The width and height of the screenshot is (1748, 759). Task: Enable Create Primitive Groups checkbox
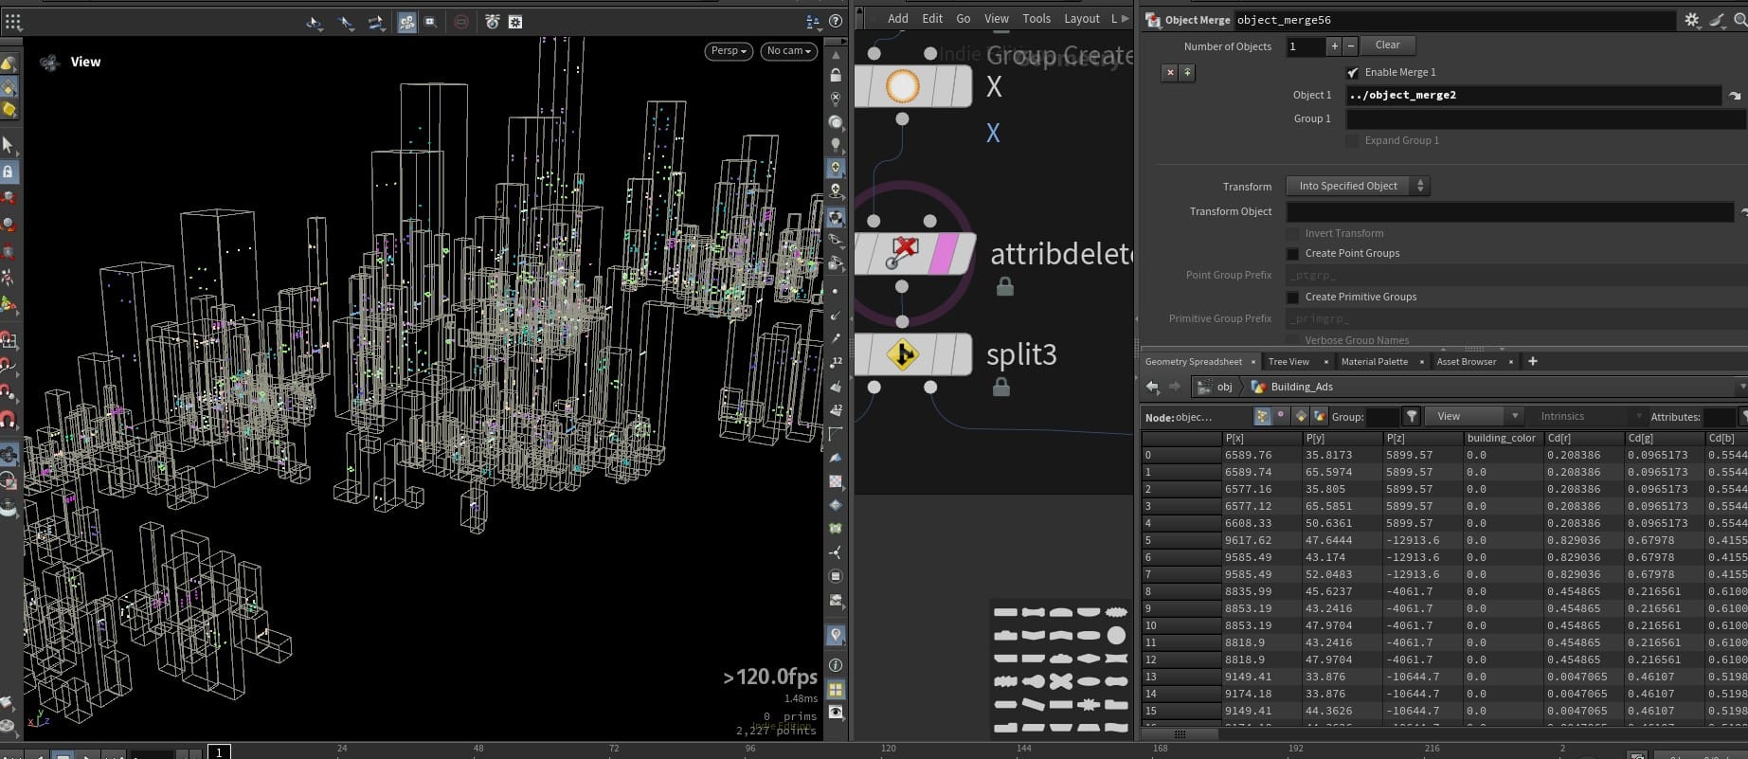[1292, 298]
